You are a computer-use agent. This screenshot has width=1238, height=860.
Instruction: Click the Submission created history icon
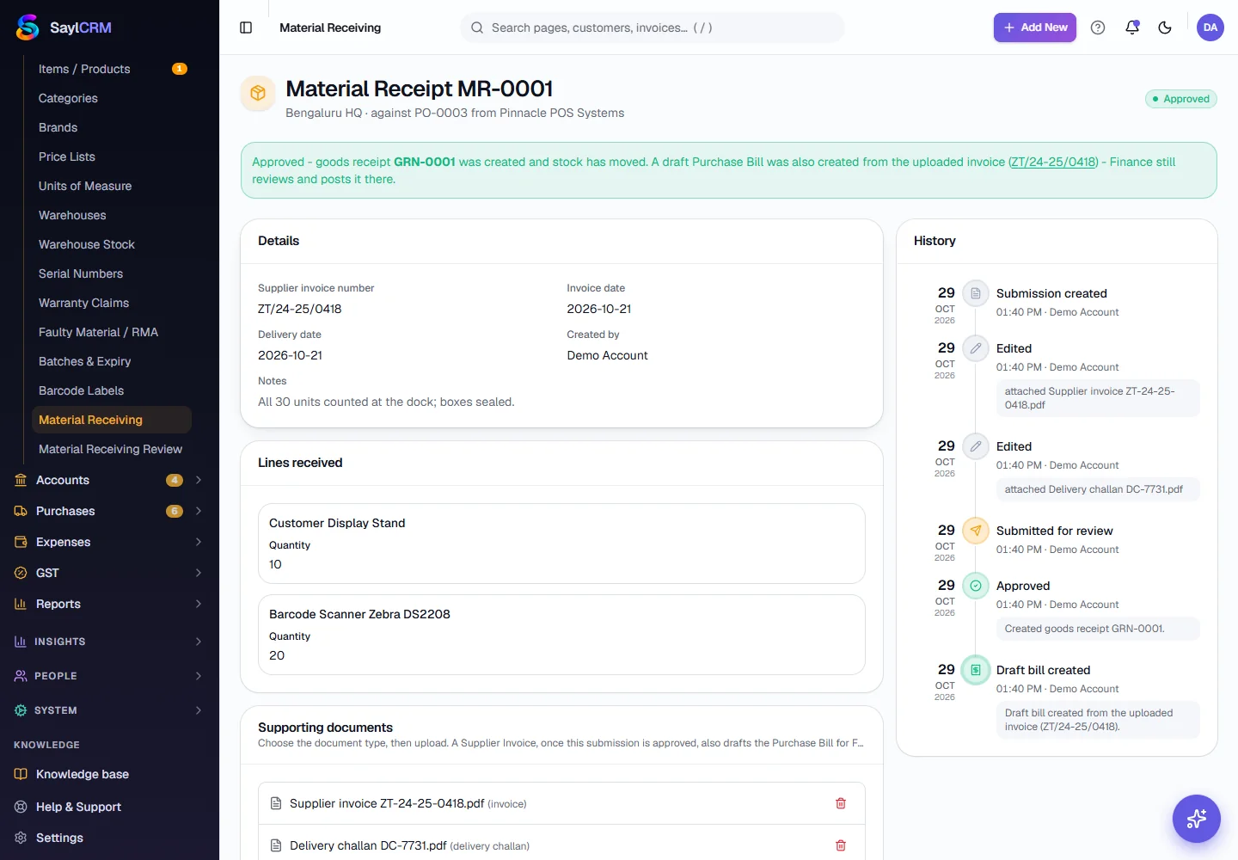976,293
